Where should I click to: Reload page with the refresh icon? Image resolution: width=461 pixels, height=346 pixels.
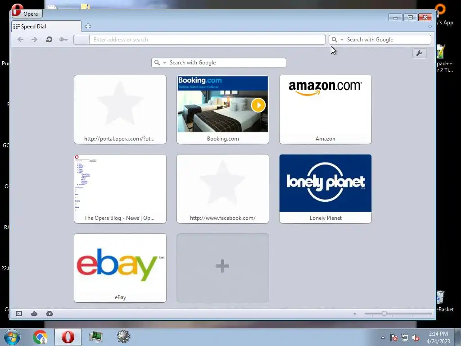[49, 40]
